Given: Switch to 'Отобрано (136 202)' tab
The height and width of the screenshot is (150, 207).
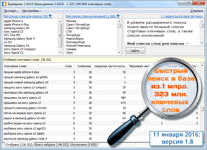Looking at the screenshot, I should coord(19,145).
